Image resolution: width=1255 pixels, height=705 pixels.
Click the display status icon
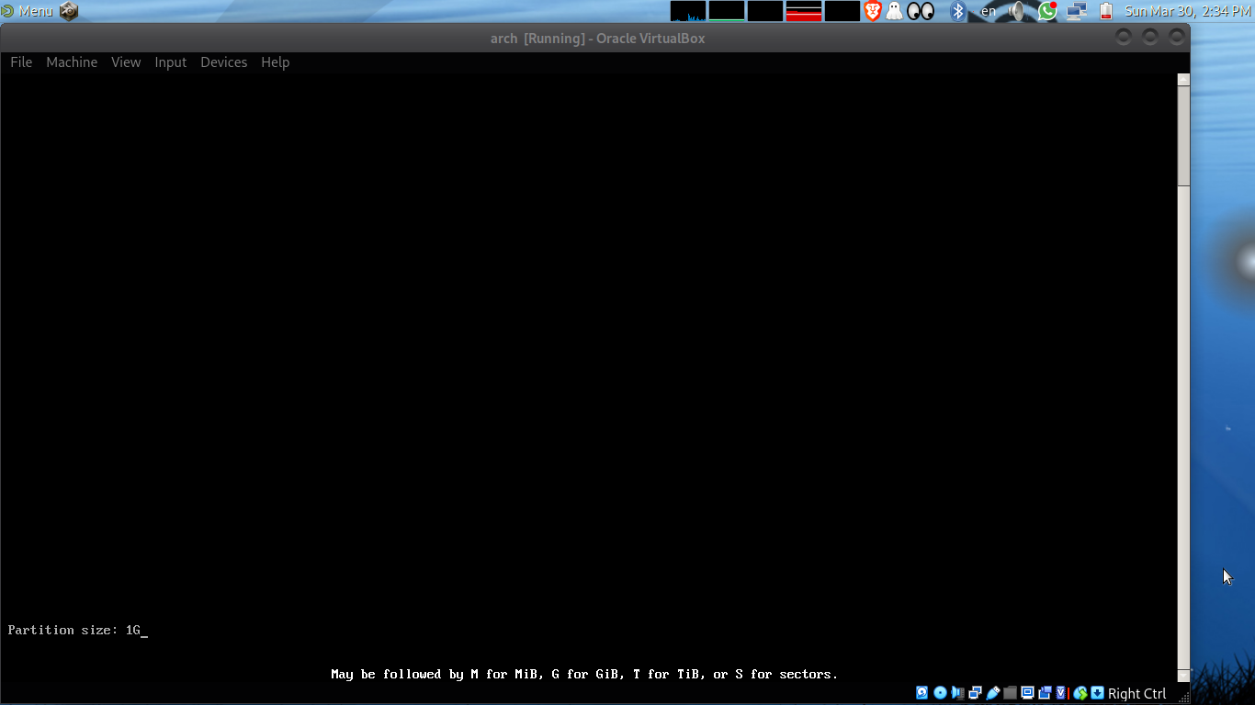coord(1027,693)
